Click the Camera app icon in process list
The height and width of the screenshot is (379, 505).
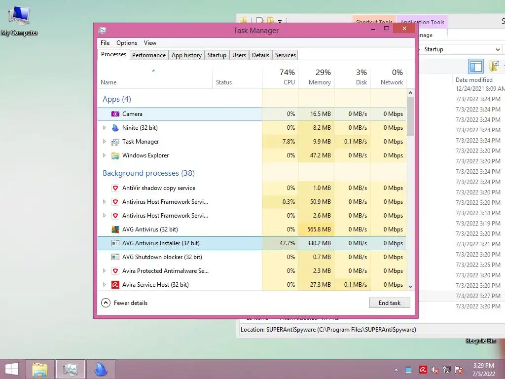point(115,114)
